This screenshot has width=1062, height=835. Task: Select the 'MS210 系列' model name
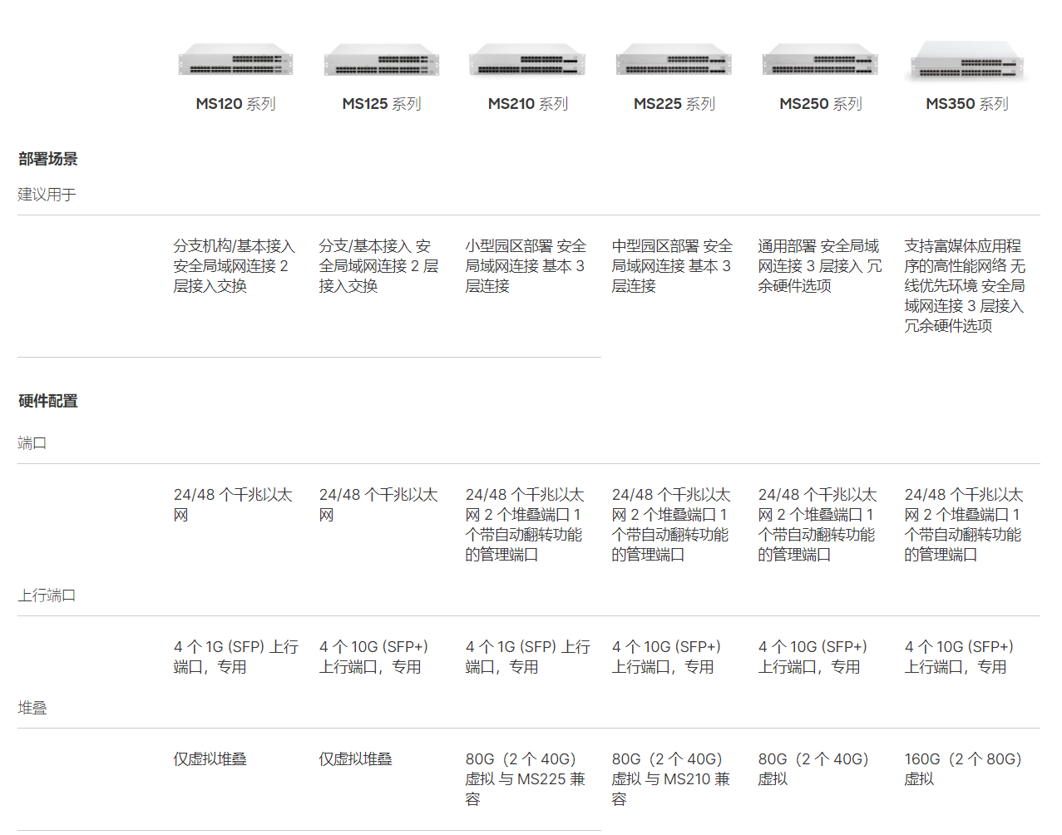pos(528,104)
